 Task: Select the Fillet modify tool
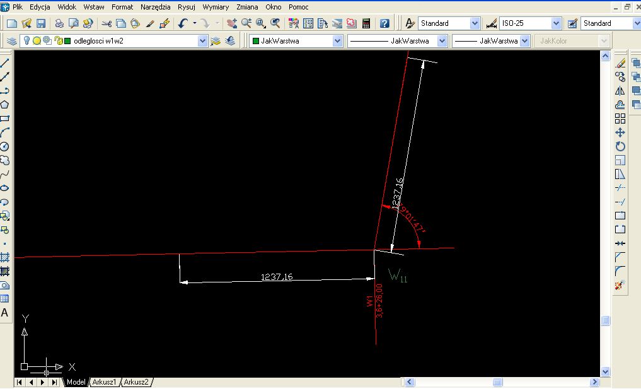pos(620,270)
